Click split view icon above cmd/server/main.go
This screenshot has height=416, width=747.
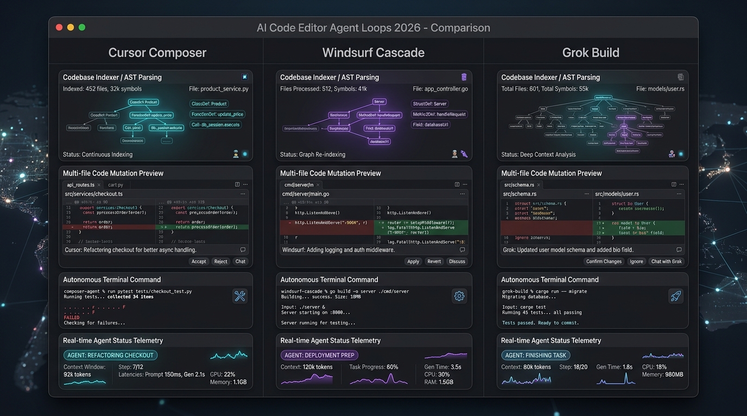(457, 185)
